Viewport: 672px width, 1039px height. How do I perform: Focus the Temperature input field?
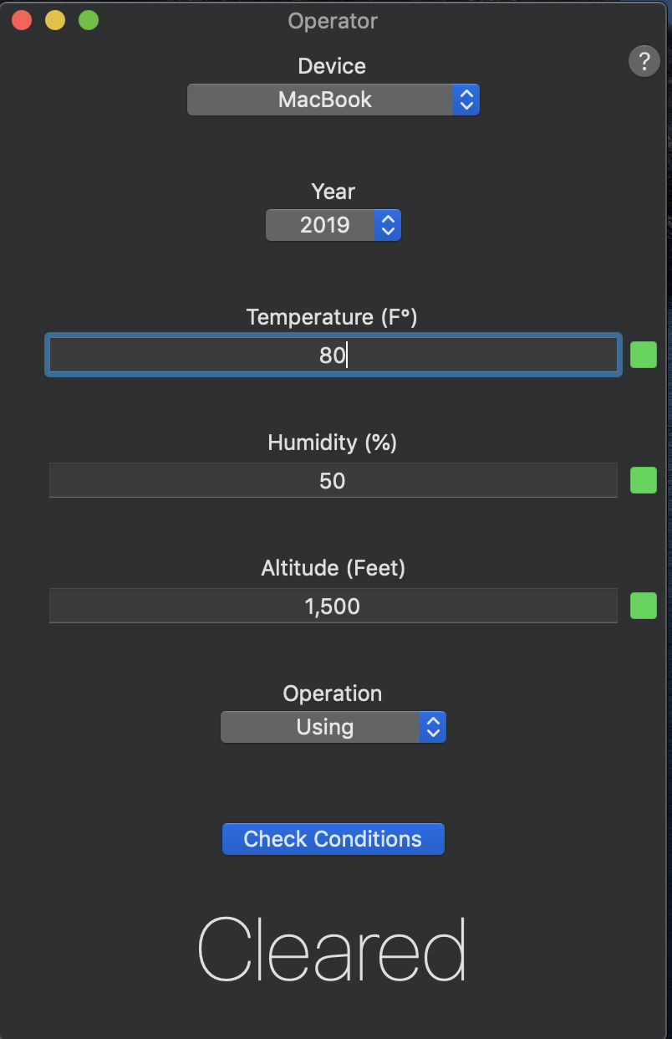[x=333, y=356]
